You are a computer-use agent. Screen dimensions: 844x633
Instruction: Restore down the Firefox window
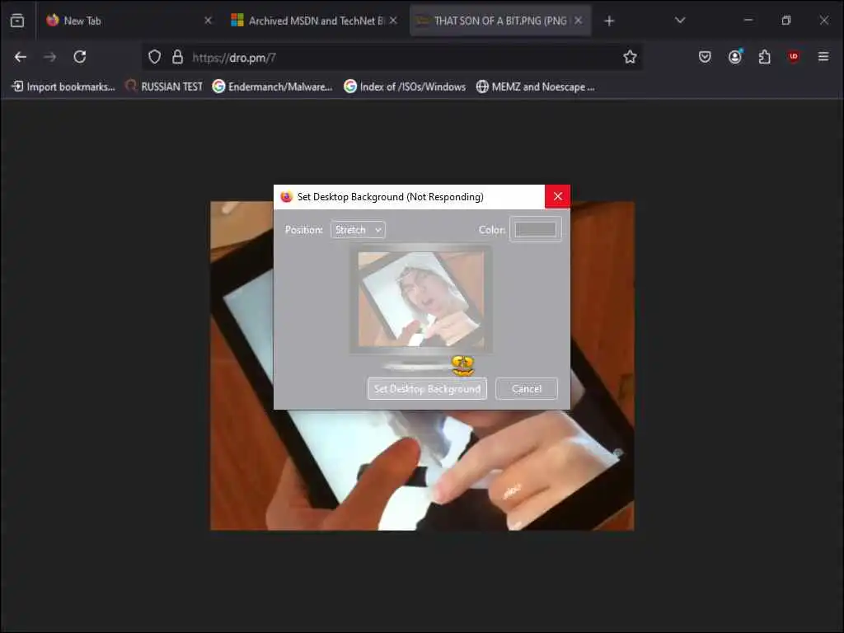(785, 21)
